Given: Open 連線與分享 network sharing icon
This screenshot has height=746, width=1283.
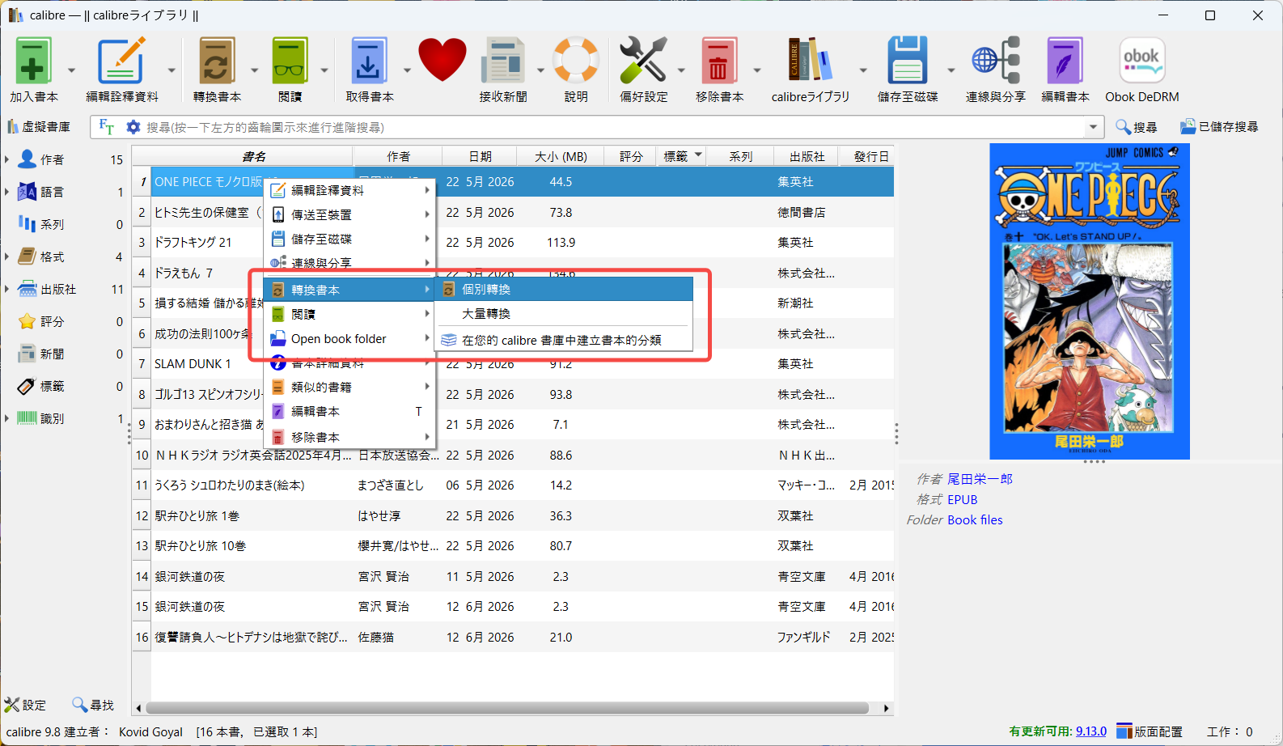Looking at the screenshot, I should click(996, 61).
